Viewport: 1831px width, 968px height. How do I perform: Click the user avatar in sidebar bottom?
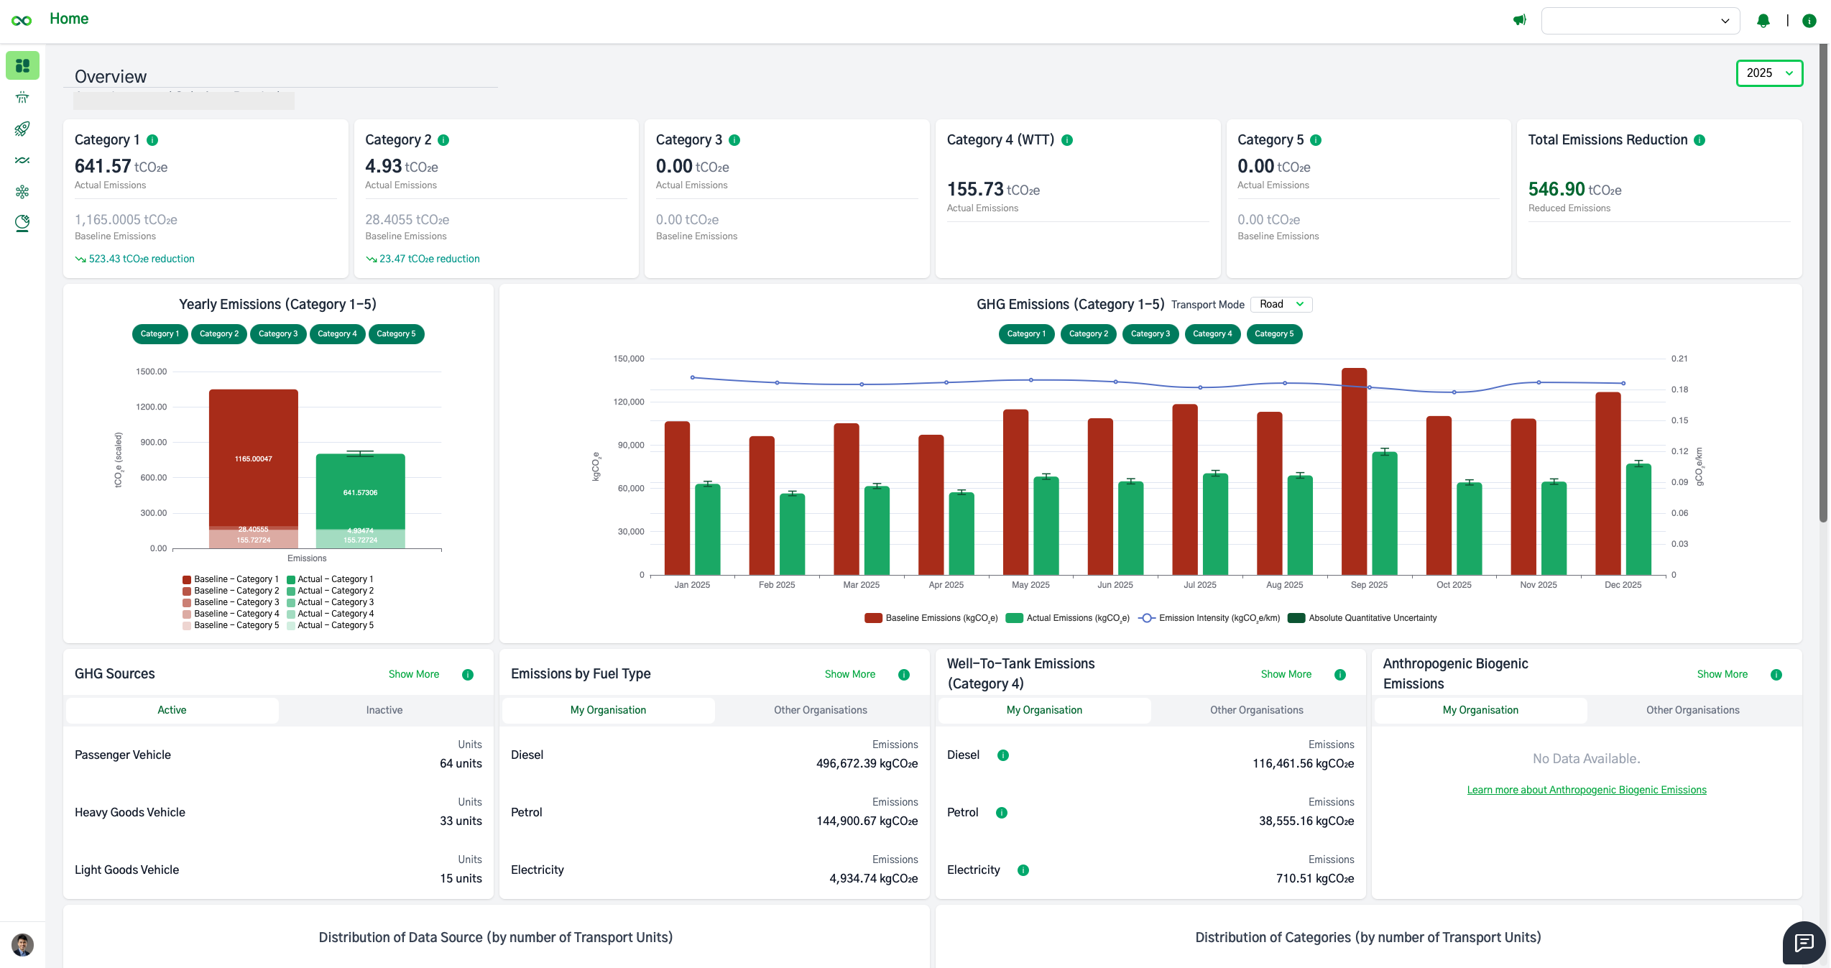[22, 944]
